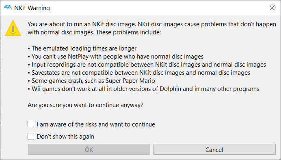Click the 'Don't show this again' label text
Screen dimensions: 281x160
click(x=65, y=137)
